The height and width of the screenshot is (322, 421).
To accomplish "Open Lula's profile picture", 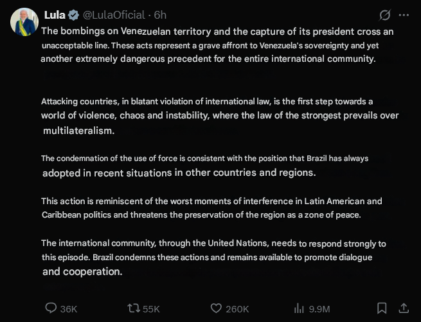I will tap(24, 22).
